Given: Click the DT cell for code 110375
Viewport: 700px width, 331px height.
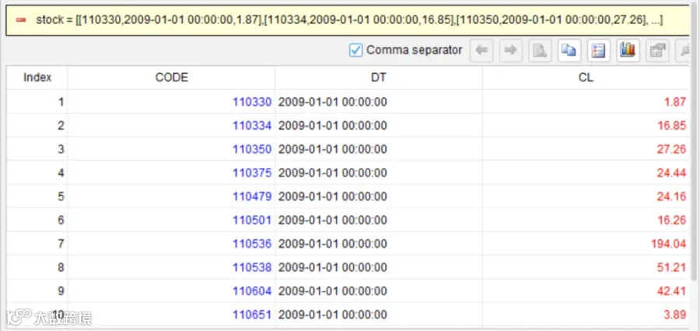Looking at the screenshot, I should 379,173.
